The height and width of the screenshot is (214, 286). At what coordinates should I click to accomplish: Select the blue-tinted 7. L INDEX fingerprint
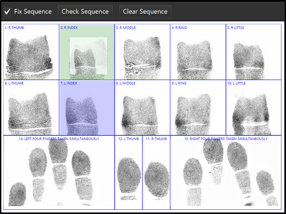(x=87, y=108)
